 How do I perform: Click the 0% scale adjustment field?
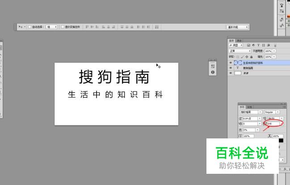pos(249,130)
